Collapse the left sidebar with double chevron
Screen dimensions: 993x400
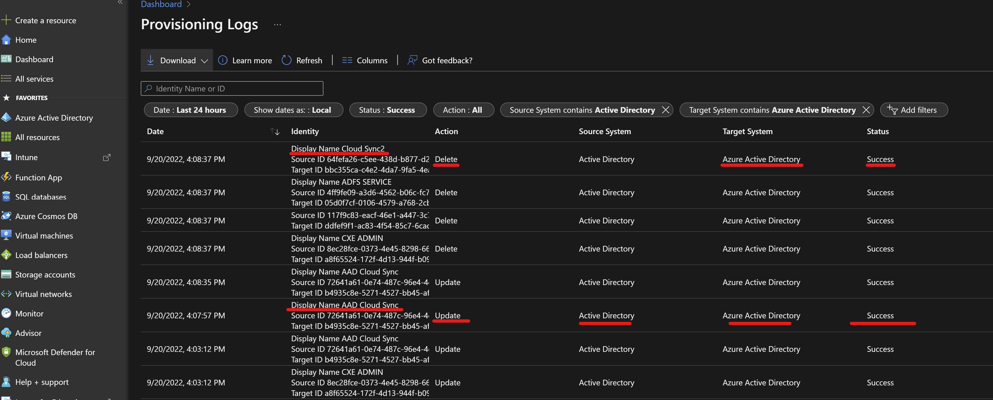coord(120,2)
